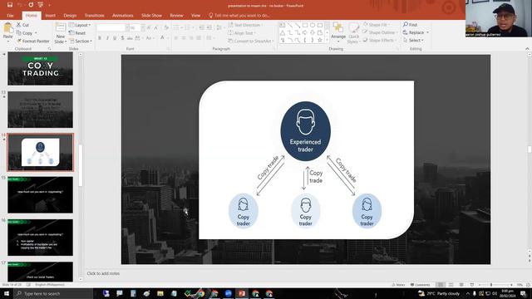Viewport: 532px width, 299px height.
Task: Toggle Notes pane in status bar
Action: 399,285
